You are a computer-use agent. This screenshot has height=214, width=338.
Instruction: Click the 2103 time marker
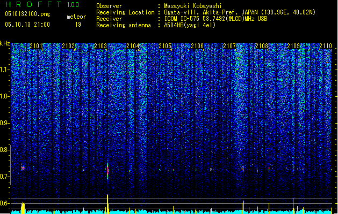(x=100, y=46)
